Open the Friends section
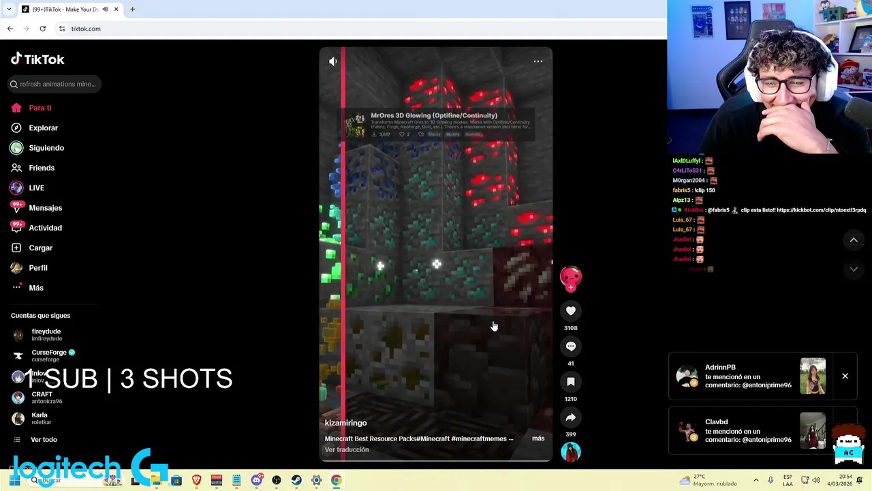This screenshot has width=872, height=491. coord(33,168)
